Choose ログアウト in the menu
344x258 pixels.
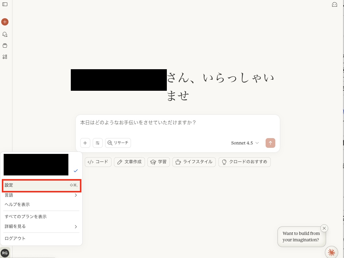tap(15, 239)
